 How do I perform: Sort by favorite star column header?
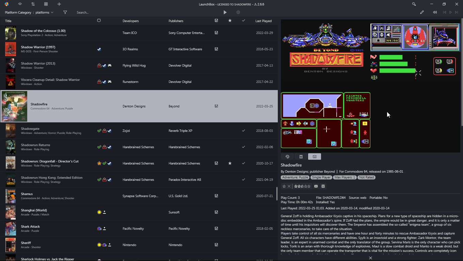[x=230, y=21]
